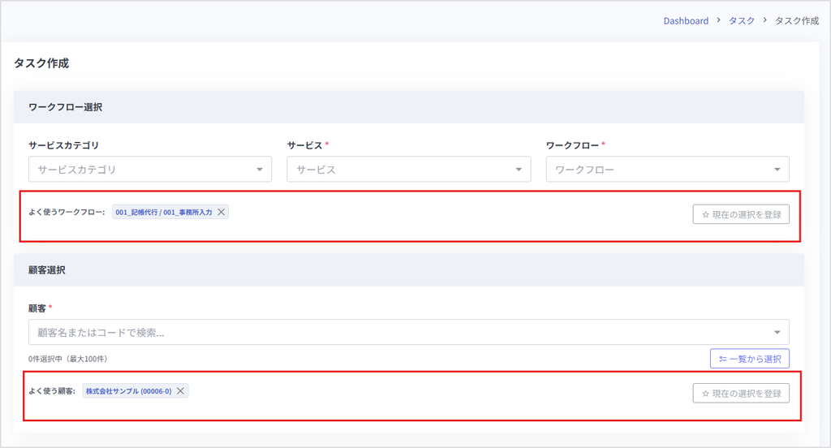Remove the 株式会社サンプル (00006-0) favorite customer chip
831x448 pixels.
tap(180, 391)
